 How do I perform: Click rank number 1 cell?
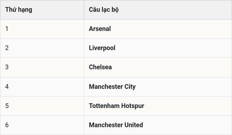[42, 29]
